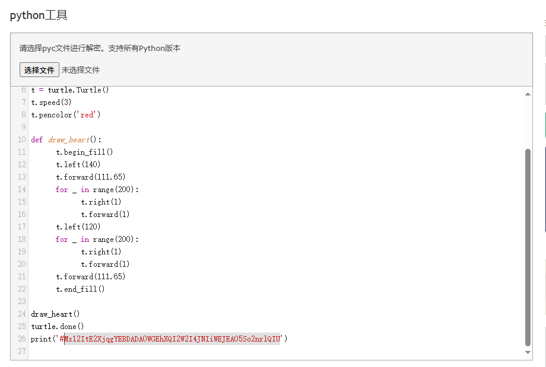Click the t.speed(3) code line
The width and height of the screenshot is (546, 367).
(51, 103)
